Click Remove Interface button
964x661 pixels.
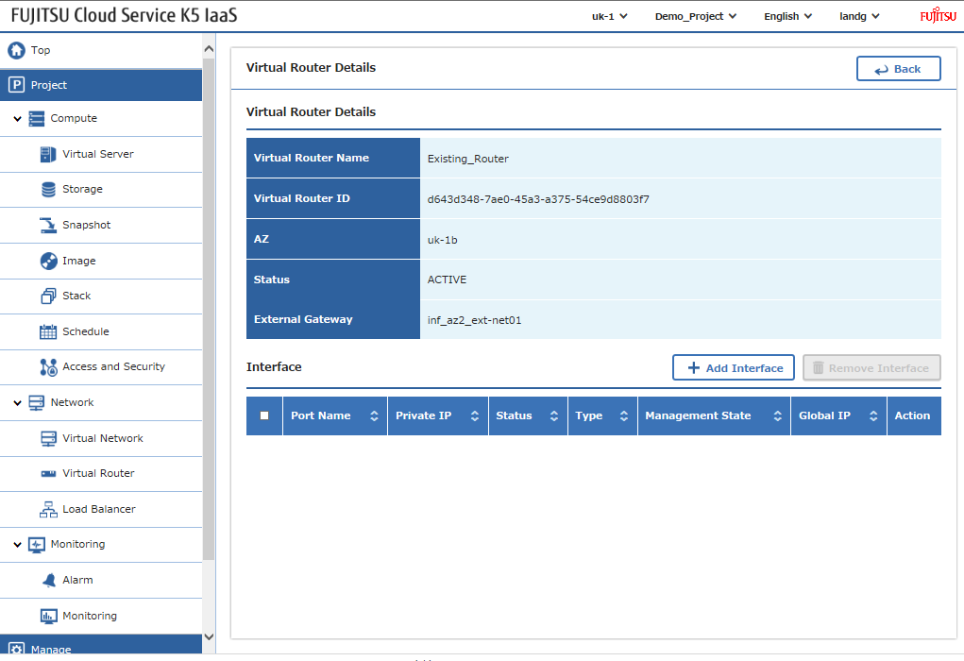871,367
